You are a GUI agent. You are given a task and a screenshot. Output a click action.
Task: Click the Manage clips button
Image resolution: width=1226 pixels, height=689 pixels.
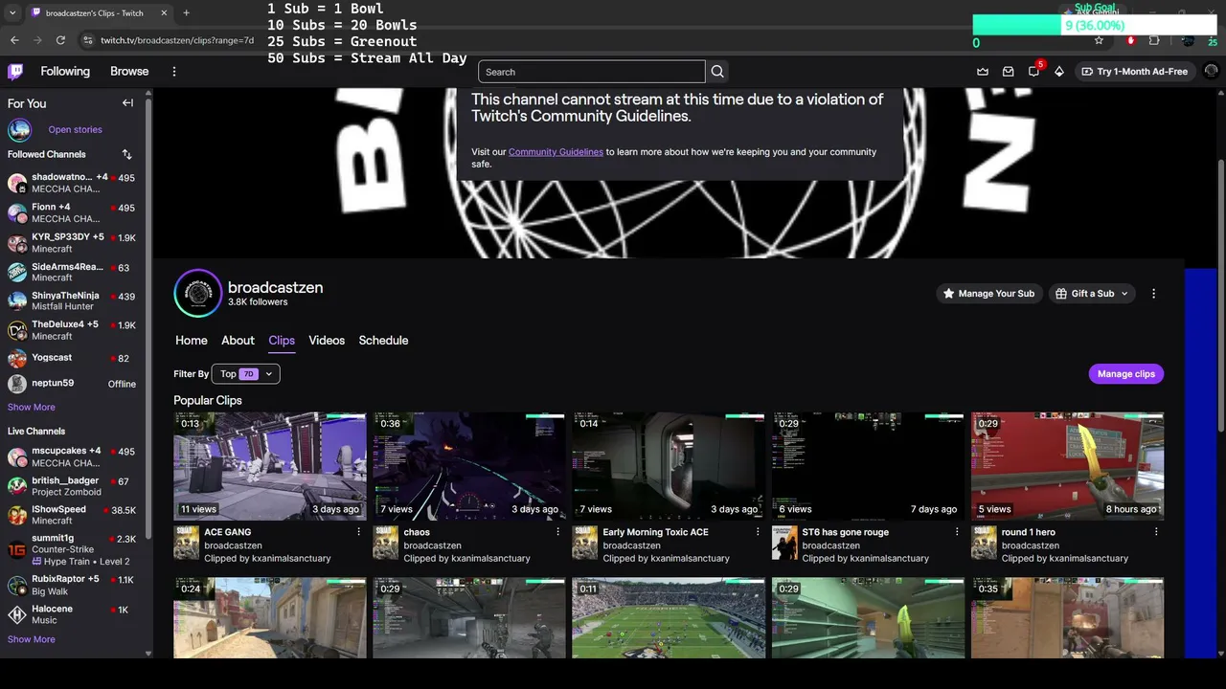tap(1126, 374)
